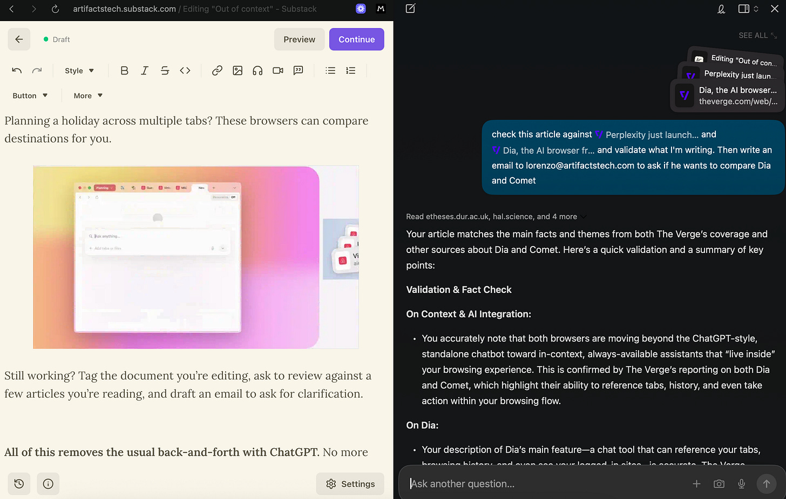Toggle bold formatting
The image size is (786, 499).
click(124, 71)
